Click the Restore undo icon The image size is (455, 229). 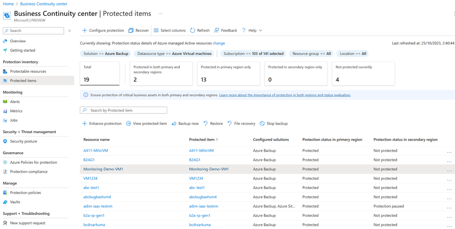point(205,124)
